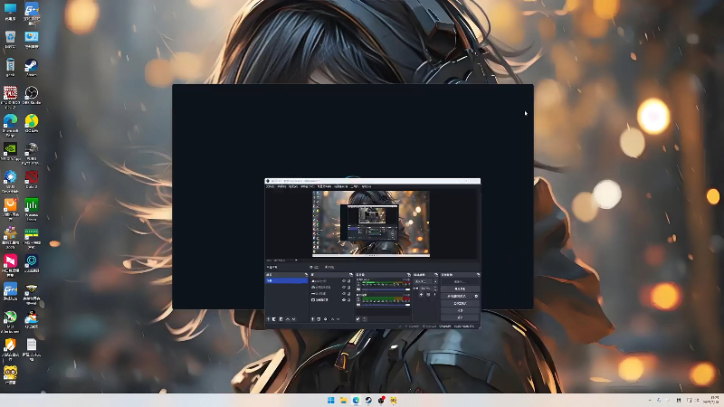Open options menu for first mixer channel
724x407 pixels.
point(358,285)
